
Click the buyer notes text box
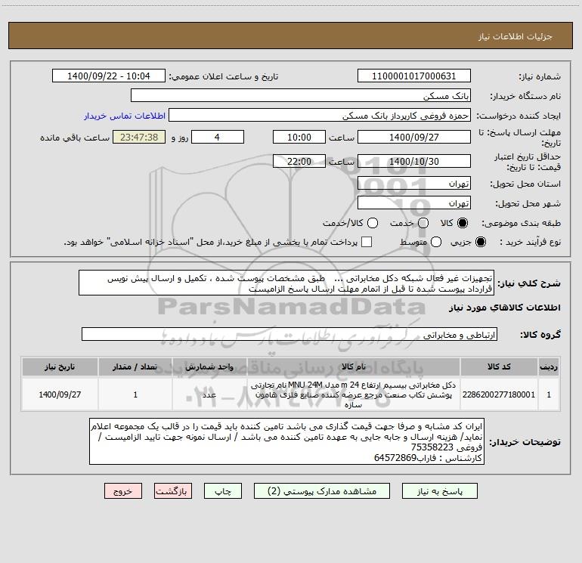(x=286, y=441)
